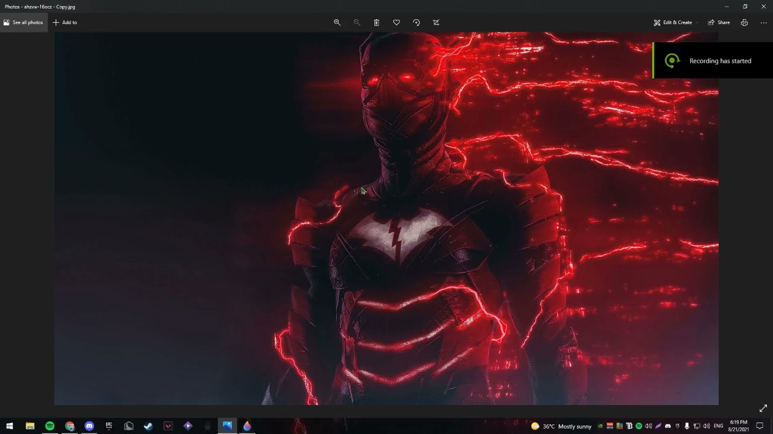Open Valorant icon in taskbar

point(168,426)
